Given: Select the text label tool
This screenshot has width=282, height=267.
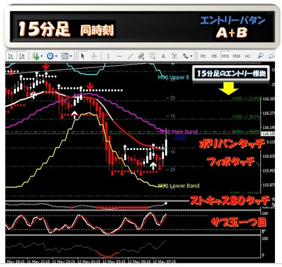Looking at the screenshot, I should [x=174, y=56].
